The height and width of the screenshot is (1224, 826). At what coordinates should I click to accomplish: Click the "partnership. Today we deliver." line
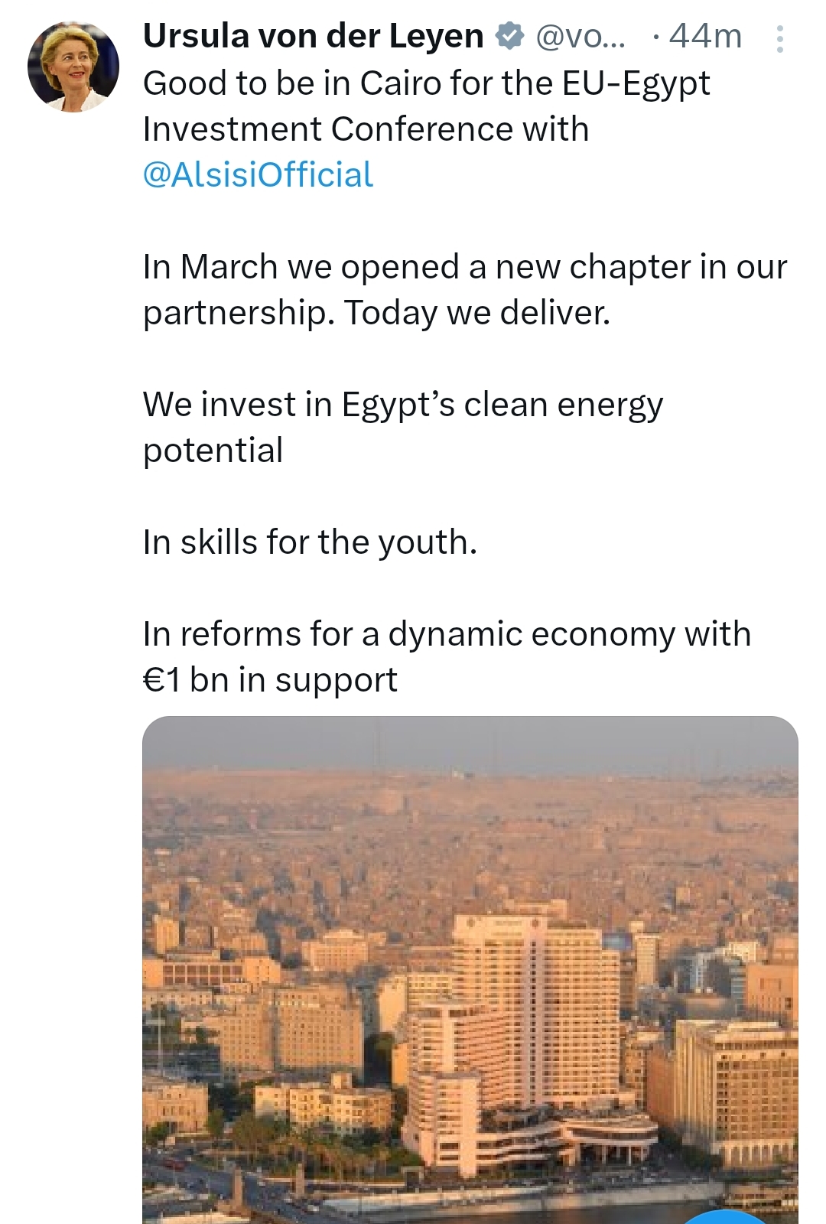click(376, 312)
